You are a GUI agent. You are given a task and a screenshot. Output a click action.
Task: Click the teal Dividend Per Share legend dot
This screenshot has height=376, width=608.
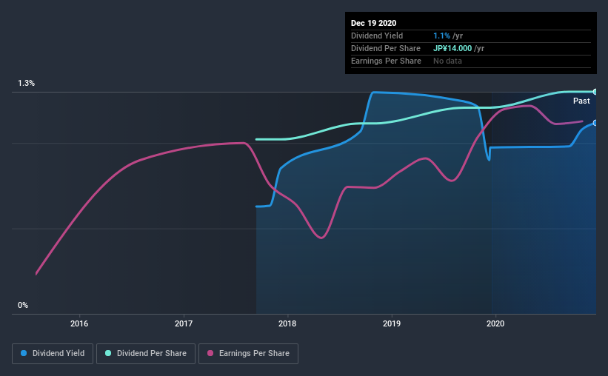click(108, 353)
